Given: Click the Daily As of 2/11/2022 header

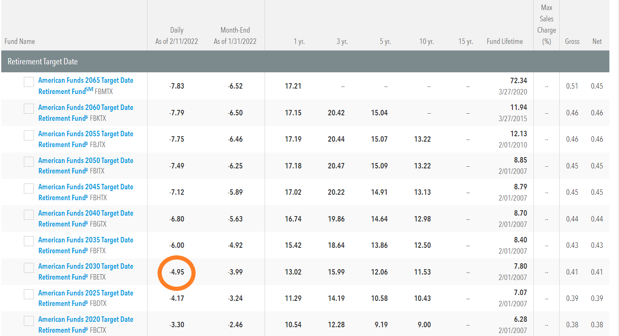Looking at the screenshot, I should (177, 36).
